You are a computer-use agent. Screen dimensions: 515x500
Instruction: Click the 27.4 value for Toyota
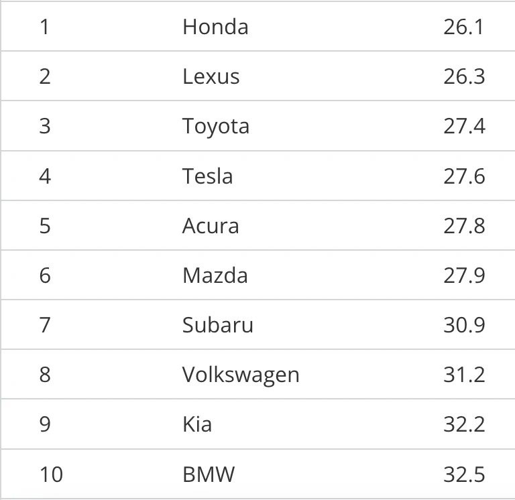(463, 126)
